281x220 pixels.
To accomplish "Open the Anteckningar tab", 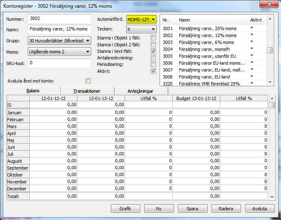I will (140, 91).
